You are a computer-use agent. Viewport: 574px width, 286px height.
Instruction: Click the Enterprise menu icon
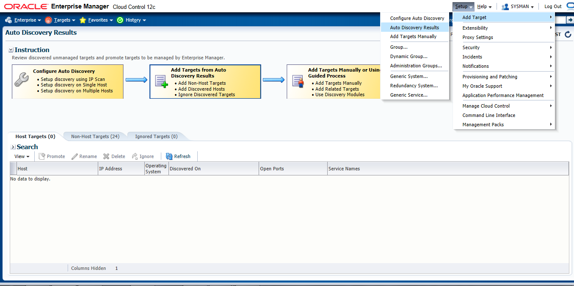(x=8, y=20)
